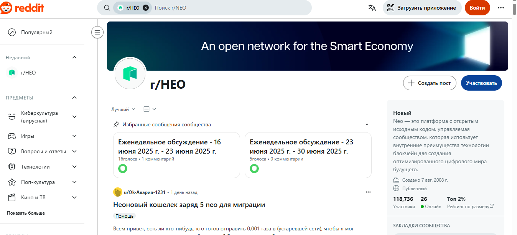Open post options three-dot menu
Screen dimensions: 517x235
368,192
